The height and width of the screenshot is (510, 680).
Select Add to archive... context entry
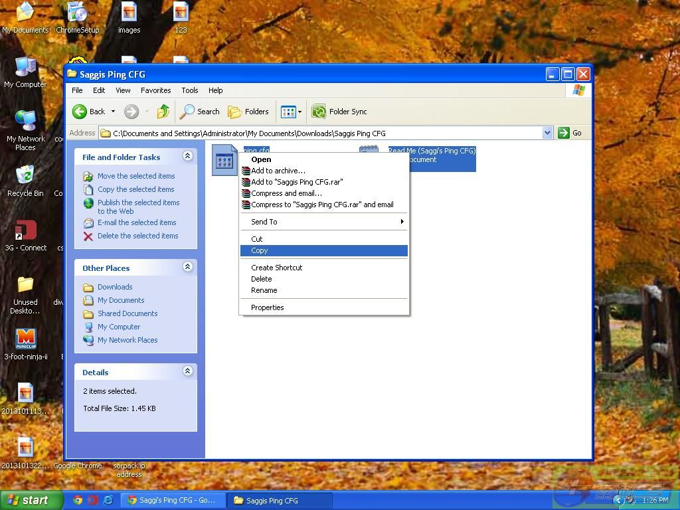point(278,171)
